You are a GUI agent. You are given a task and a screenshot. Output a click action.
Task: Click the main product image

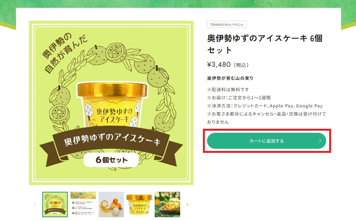click(x=111, y=103)
